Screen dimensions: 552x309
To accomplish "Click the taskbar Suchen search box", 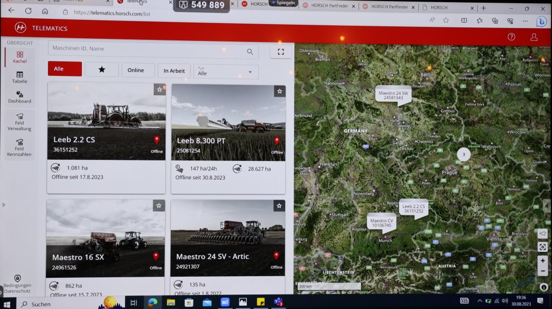I will (56, 304).
